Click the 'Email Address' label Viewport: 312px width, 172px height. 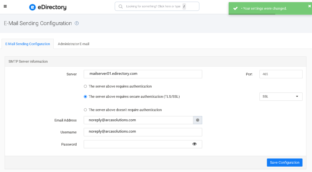[66, 120]
